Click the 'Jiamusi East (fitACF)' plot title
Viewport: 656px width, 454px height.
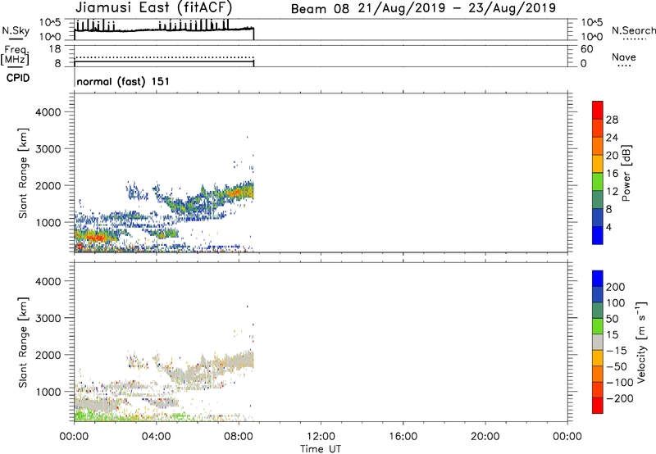153,7
